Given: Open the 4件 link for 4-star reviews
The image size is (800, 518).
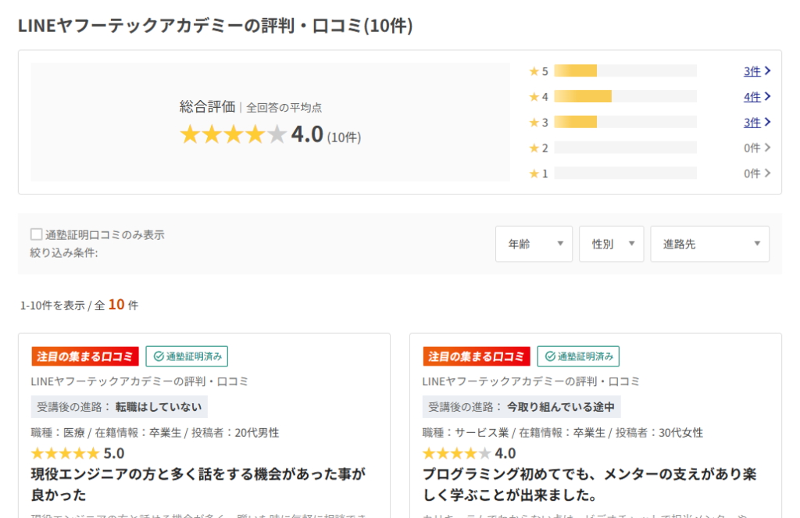Looking at the screenshot, I should 752,96.
